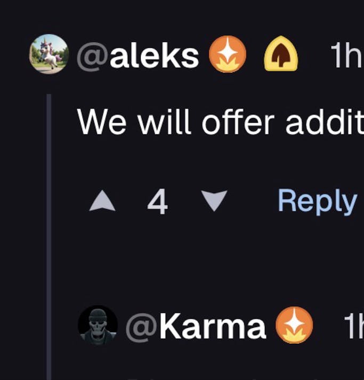This screenshot has height=380, width=364.
Task: Click the orange sparkle badge beside Karma
Action: click(x=294, y=325)
